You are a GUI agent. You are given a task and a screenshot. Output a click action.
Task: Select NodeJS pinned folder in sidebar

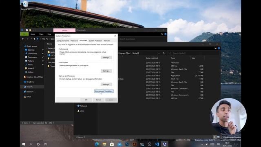[31, 68]
